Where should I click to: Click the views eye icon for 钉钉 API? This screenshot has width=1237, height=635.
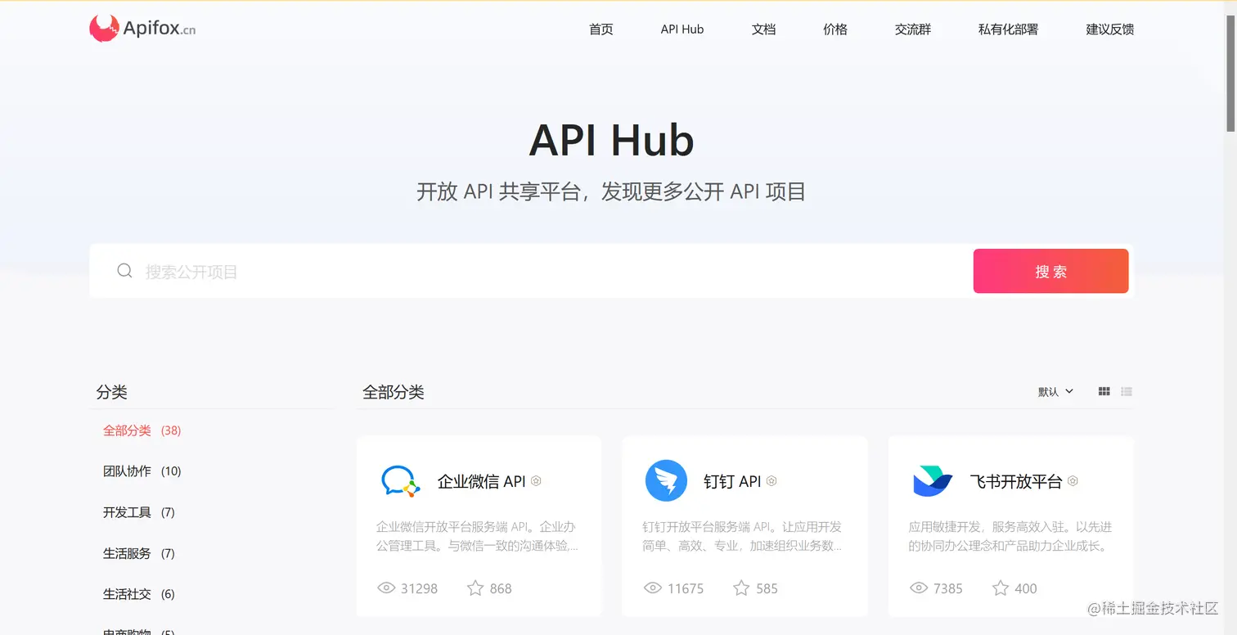pos(652,588)
